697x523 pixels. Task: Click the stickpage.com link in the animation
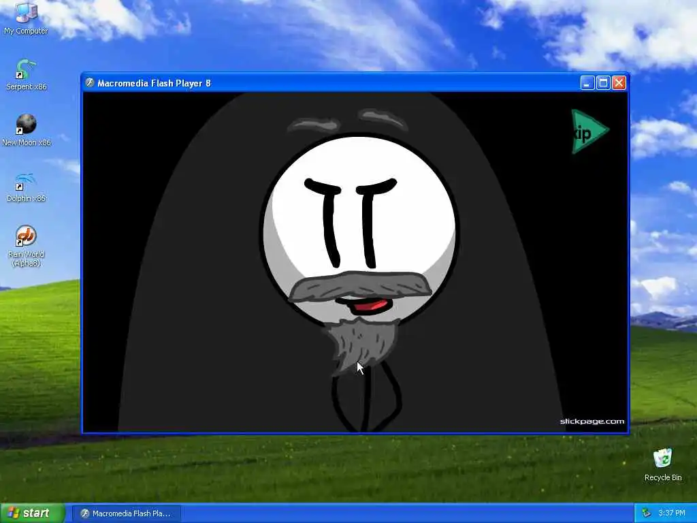click(592, 422)
